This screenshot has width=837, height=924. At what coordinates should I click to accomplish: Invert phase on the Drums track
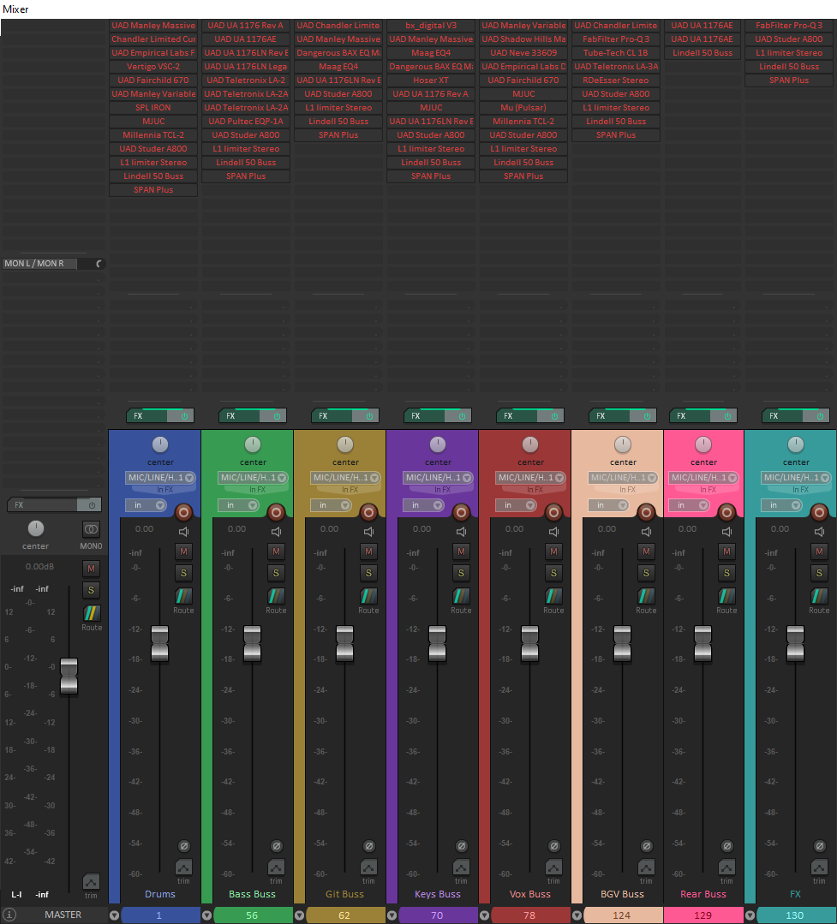(184, 845)
